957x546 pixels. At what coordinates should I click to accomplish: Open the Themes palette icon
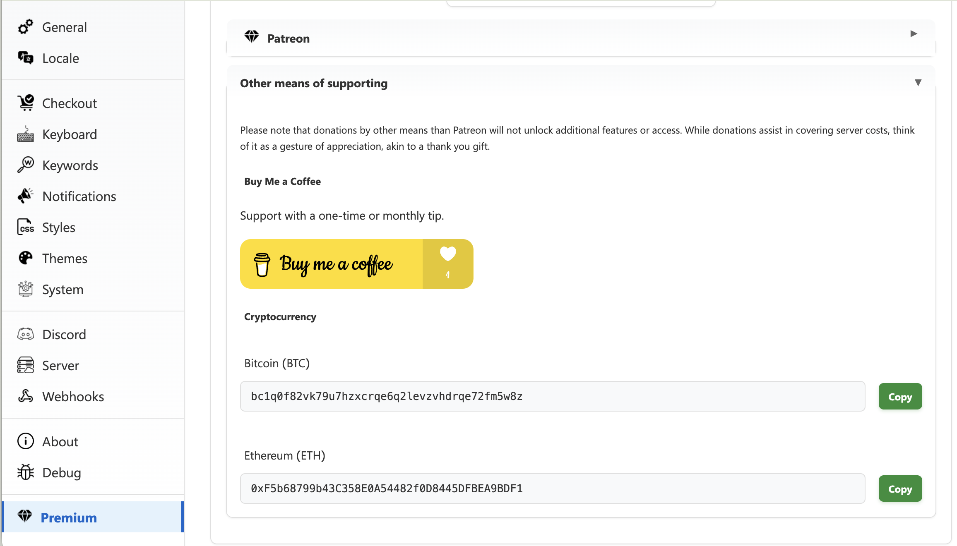[26, 258]
